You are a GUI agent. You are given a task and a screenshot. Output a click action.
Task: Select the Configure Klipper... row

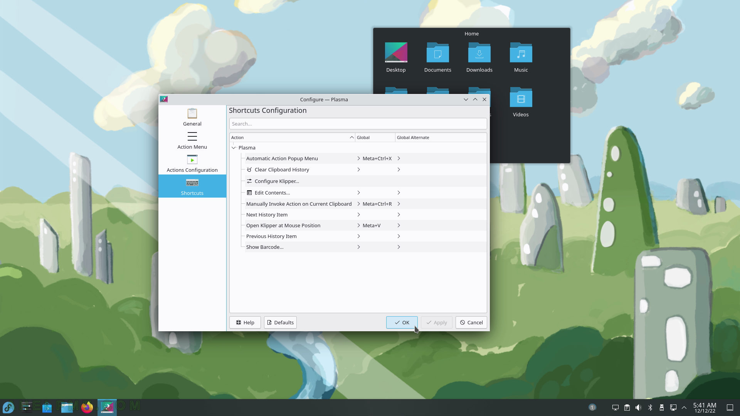tap(366, 181)
